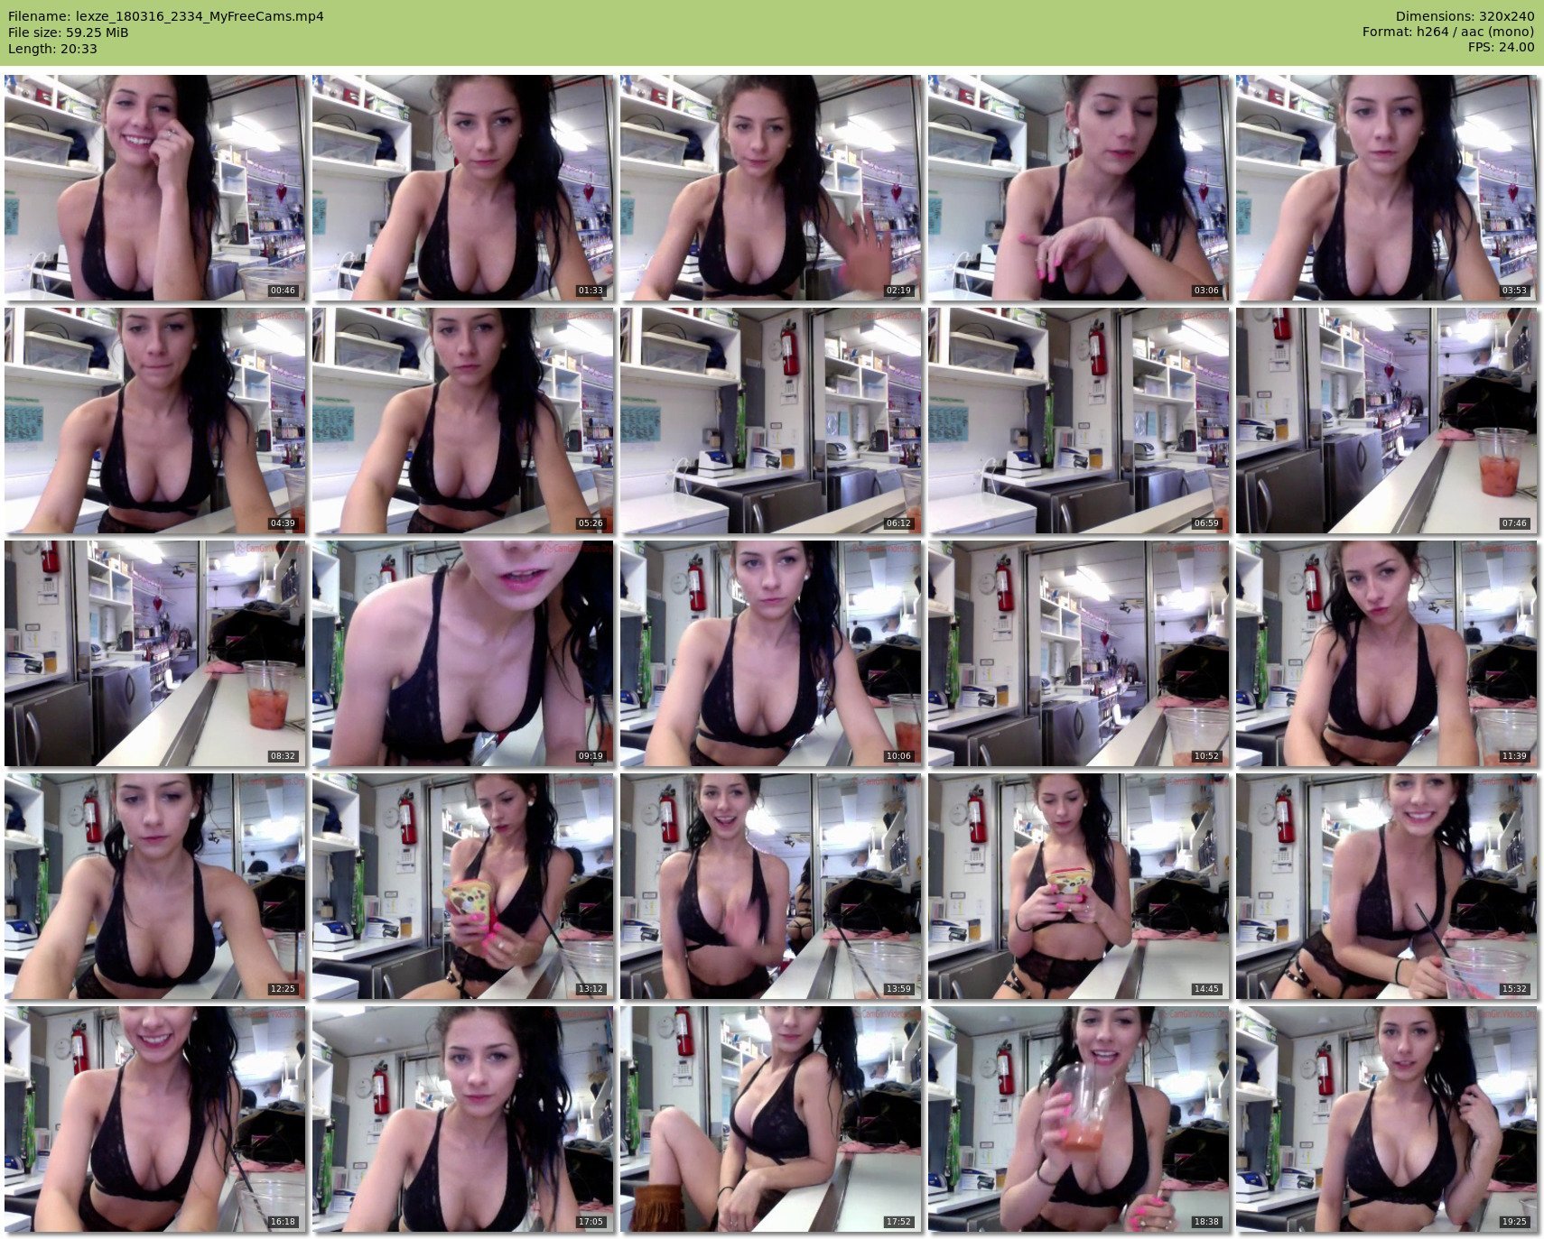The image size is (1544, 1239).
Task: Choose the thumbnail marked 13:12
Action: pyautogui.click(x=462, y=886)
